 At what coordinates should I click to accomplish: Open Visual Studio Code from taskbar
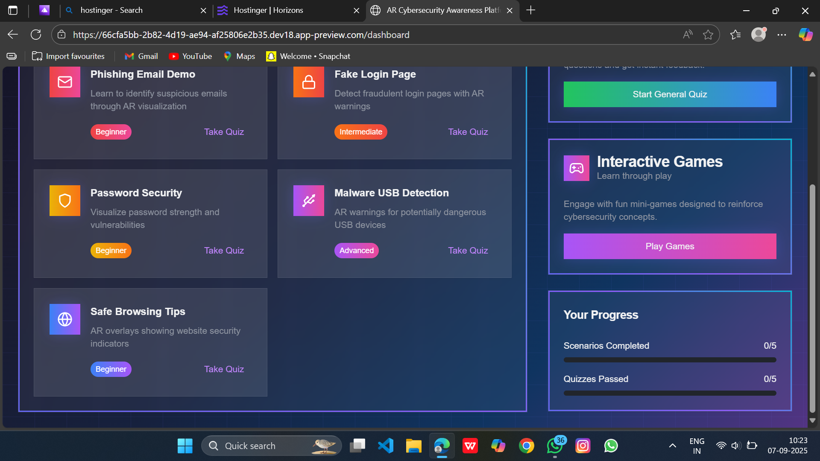pyautogui.click(x=386, y=446)
